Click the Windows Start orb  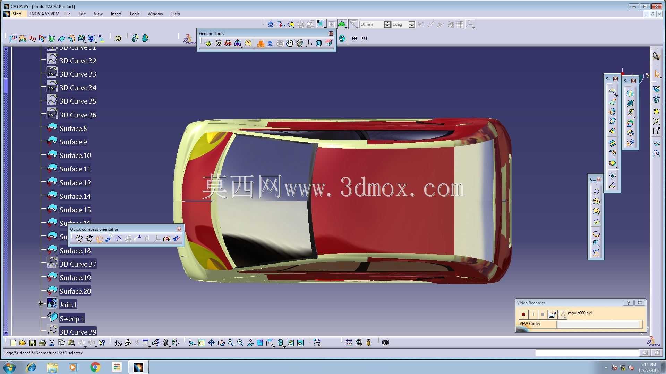pos(9,367)
